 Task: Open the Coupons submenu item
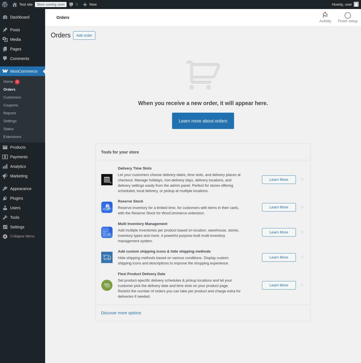point(11,105)
